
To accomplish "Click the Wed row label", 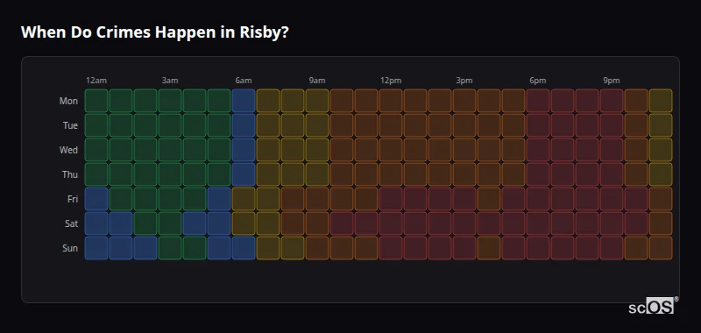I will 68,150.
